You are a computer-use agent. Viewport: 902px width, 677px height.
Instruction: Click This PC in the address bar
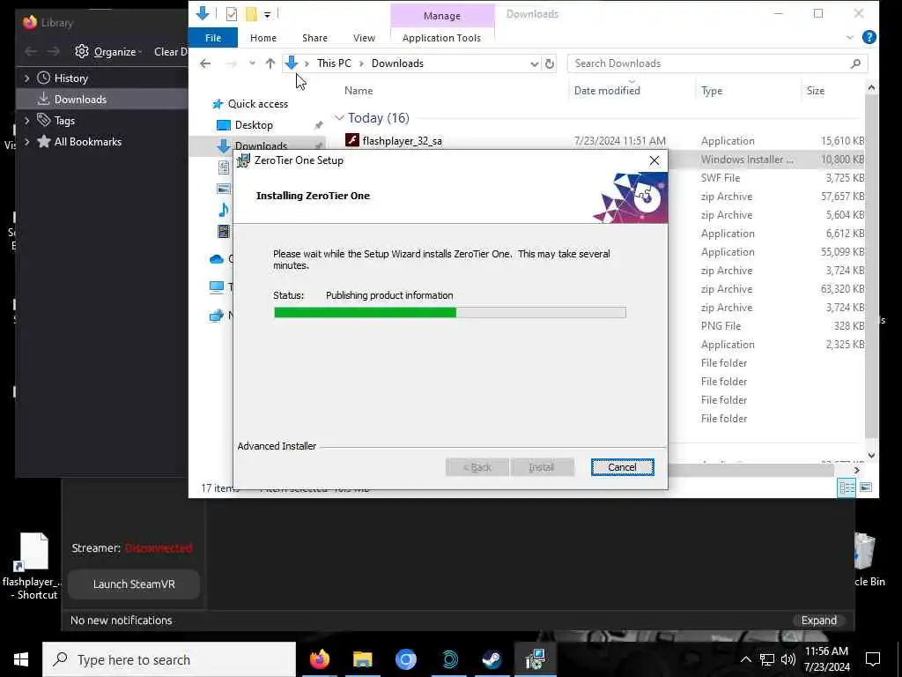pyautogui.click(x=334, y=63)
